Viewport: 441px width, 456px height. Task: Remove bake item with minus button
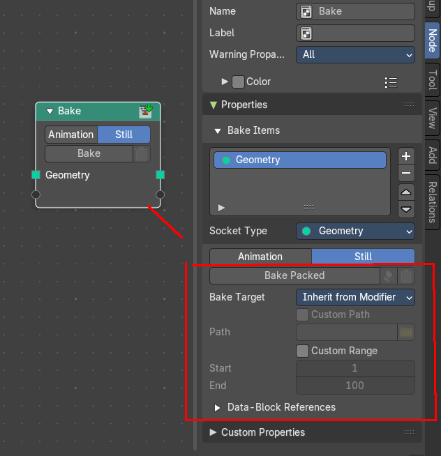(406, 173)
